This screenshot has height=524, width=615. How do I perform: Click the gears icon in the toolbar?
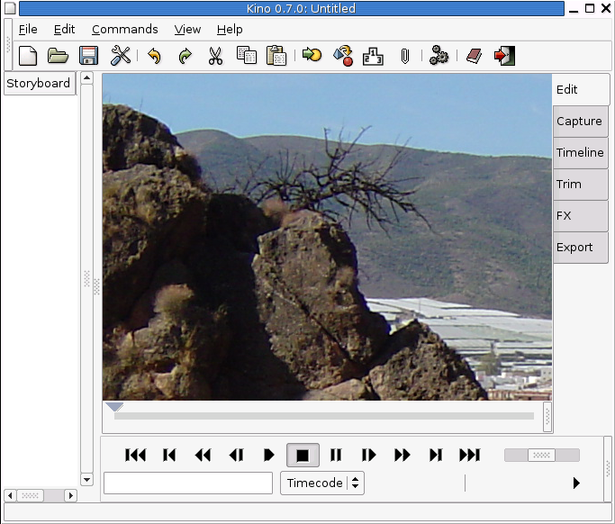click(x=439, y=55)
